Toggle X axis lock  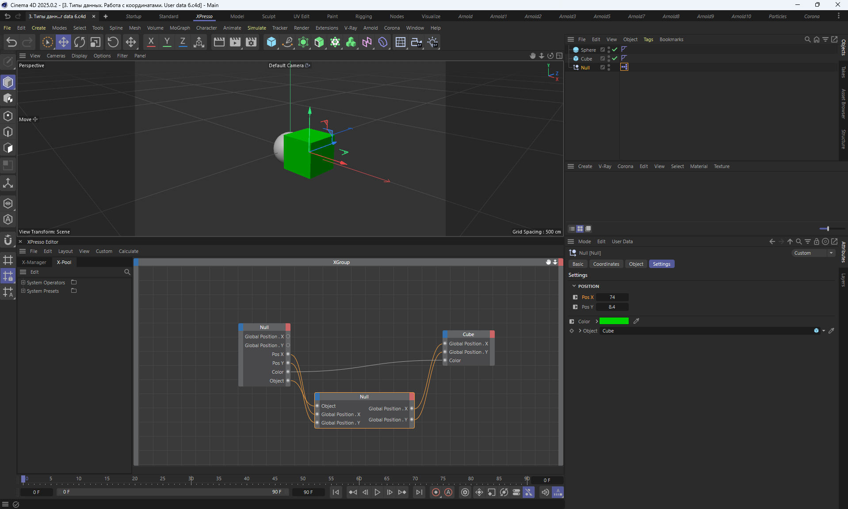[x=151, y=42]
